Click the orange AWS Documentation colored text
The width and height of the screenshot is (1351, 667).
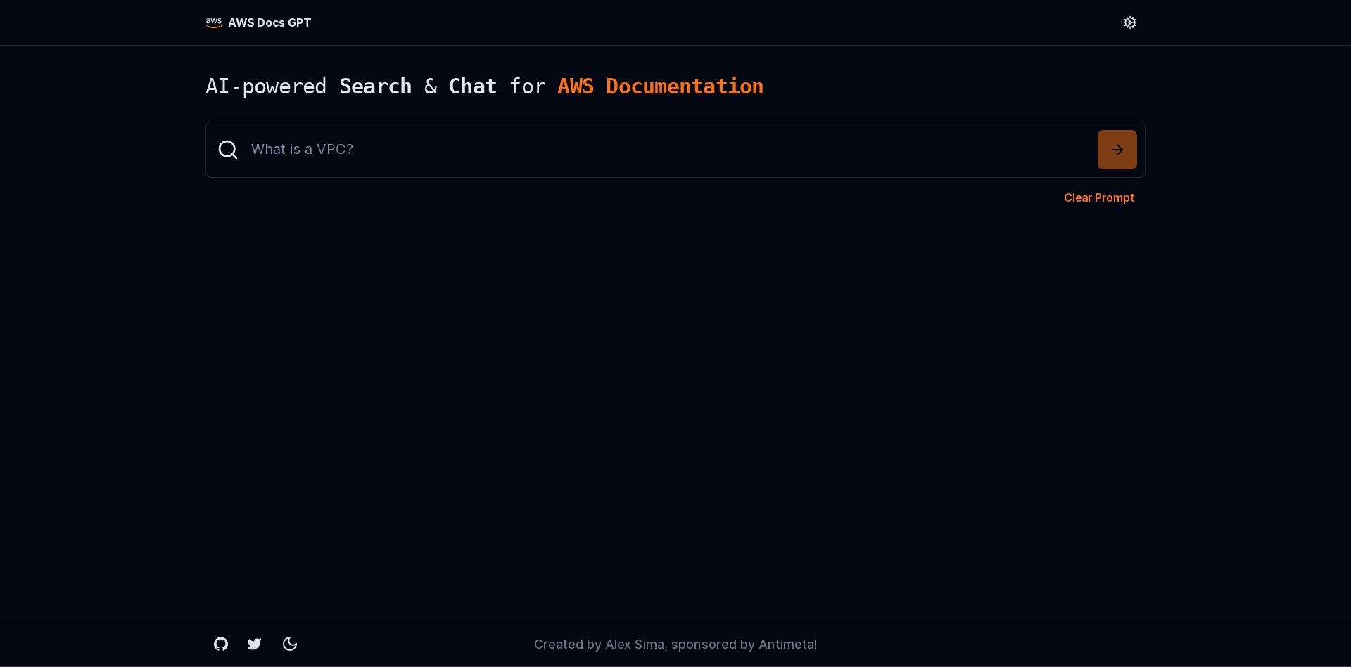pyautogui.click(x=659, y=86)
